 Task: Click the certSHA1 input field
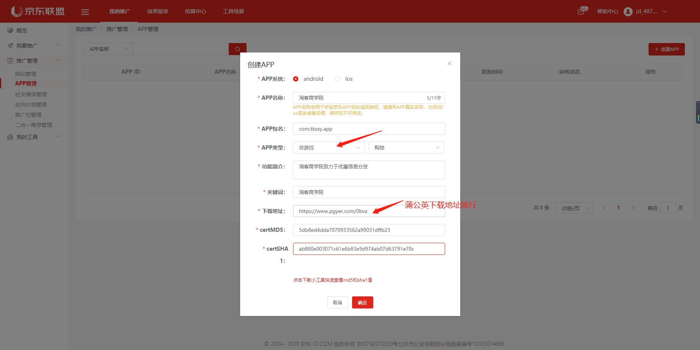tap(369, 249)
